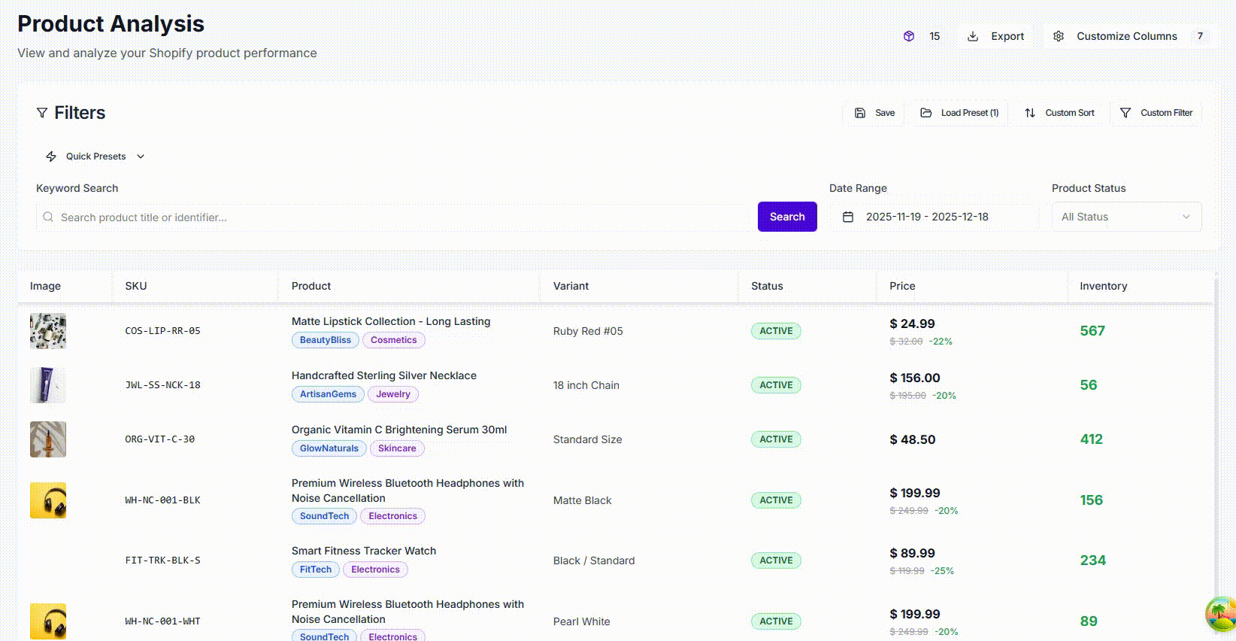Click in the product keyword search field

pos(394,217)
